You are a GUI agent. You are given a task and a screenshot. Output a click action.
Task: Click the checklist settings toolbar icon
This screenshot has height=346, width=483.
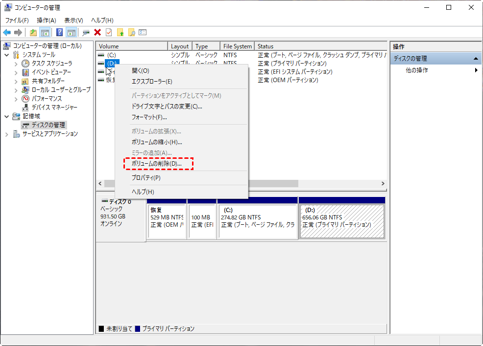point(143,32)
